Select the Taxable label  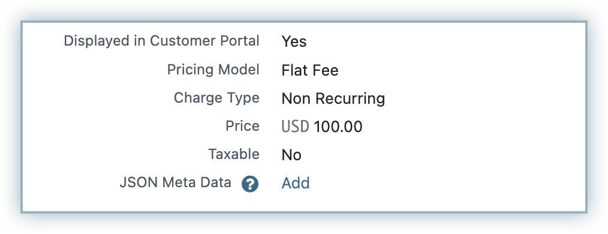[234, 154]
